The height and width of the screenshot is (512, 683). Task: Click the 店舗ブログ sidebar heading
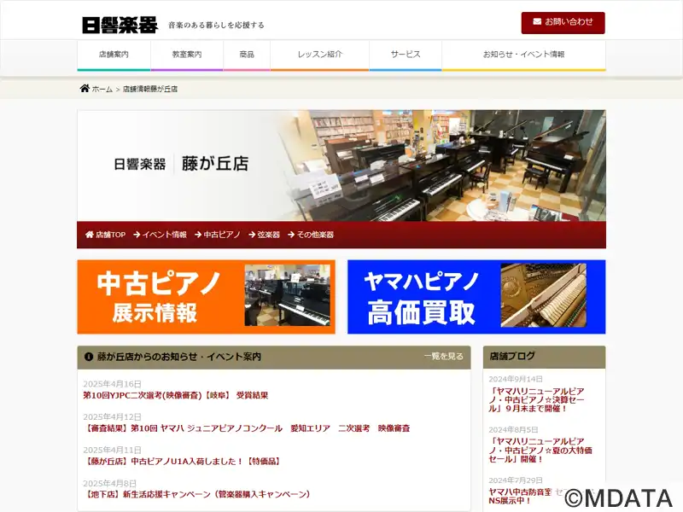click(x=511, y=356)
